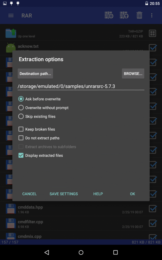Open the Add to archive icon
Image resolution: width=162 pixels, height=260 pixels.
tap(109, 15)
